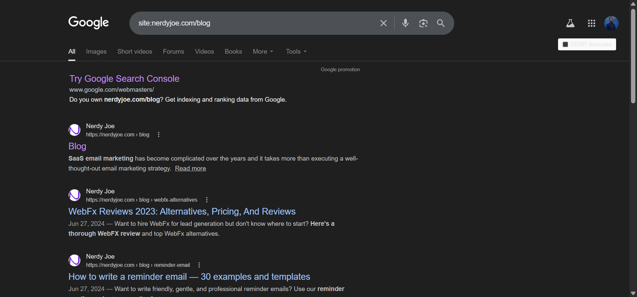Expand the Tools dropdown
The height and width of the screenshot is (297, 637).
(x=296, y=51)
